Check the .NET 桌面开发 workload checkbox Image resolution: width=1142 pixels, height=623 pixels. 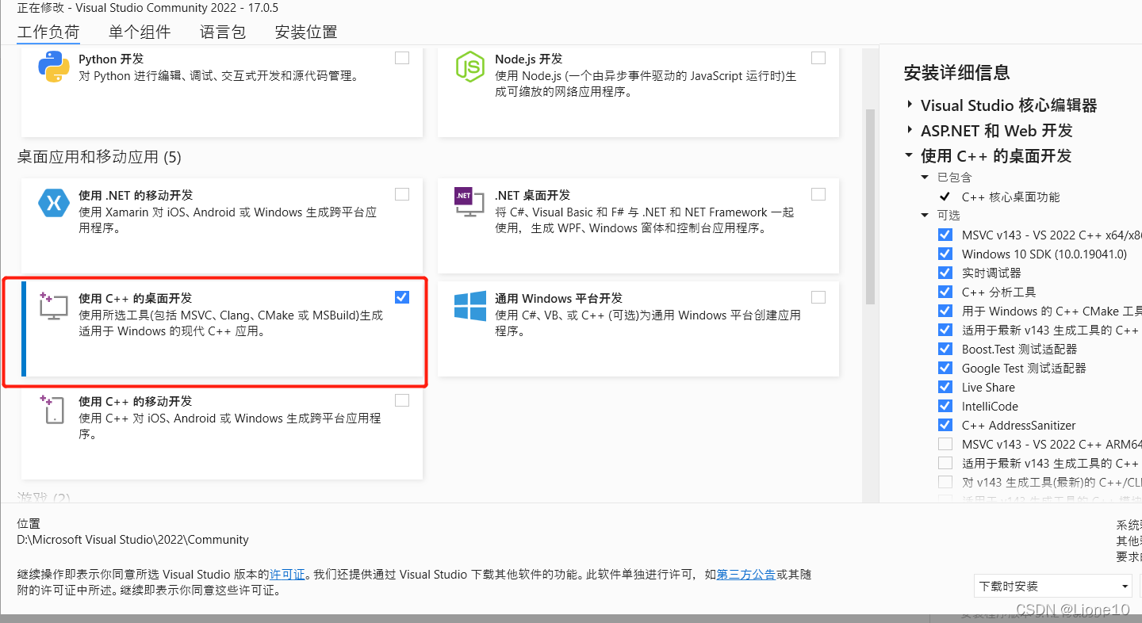point(818,194)
